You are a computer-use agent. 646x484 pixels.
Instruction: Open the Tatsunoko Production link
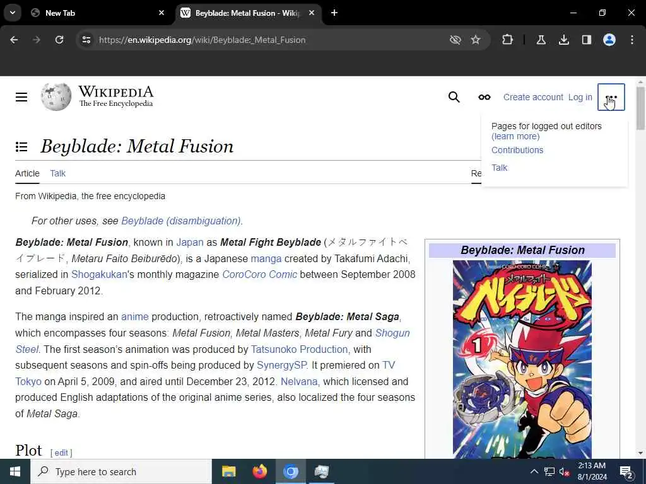click(x=300, y=349)
